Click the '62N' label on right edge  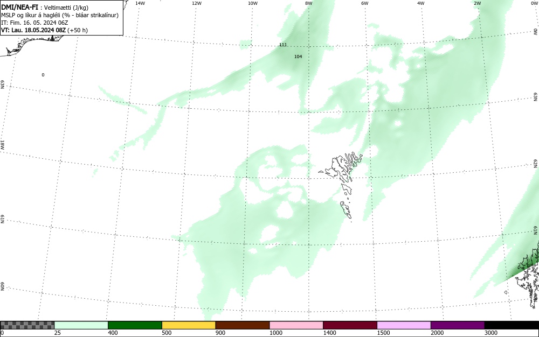[x=536, y=163]
